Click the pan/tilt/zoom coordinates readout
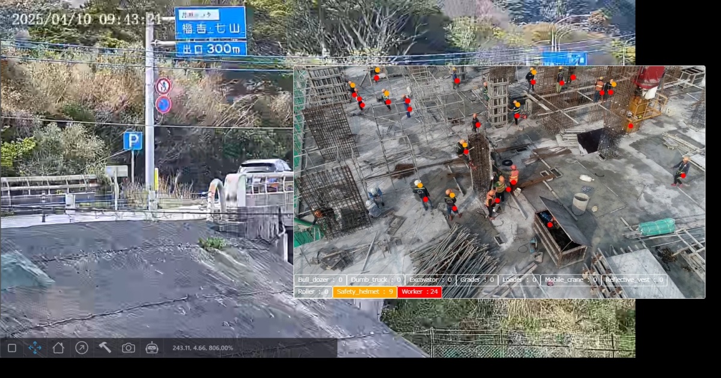Image resolution: width=721 pixels, height=378 pixels. pyautogui.click(x=202, y=348)
